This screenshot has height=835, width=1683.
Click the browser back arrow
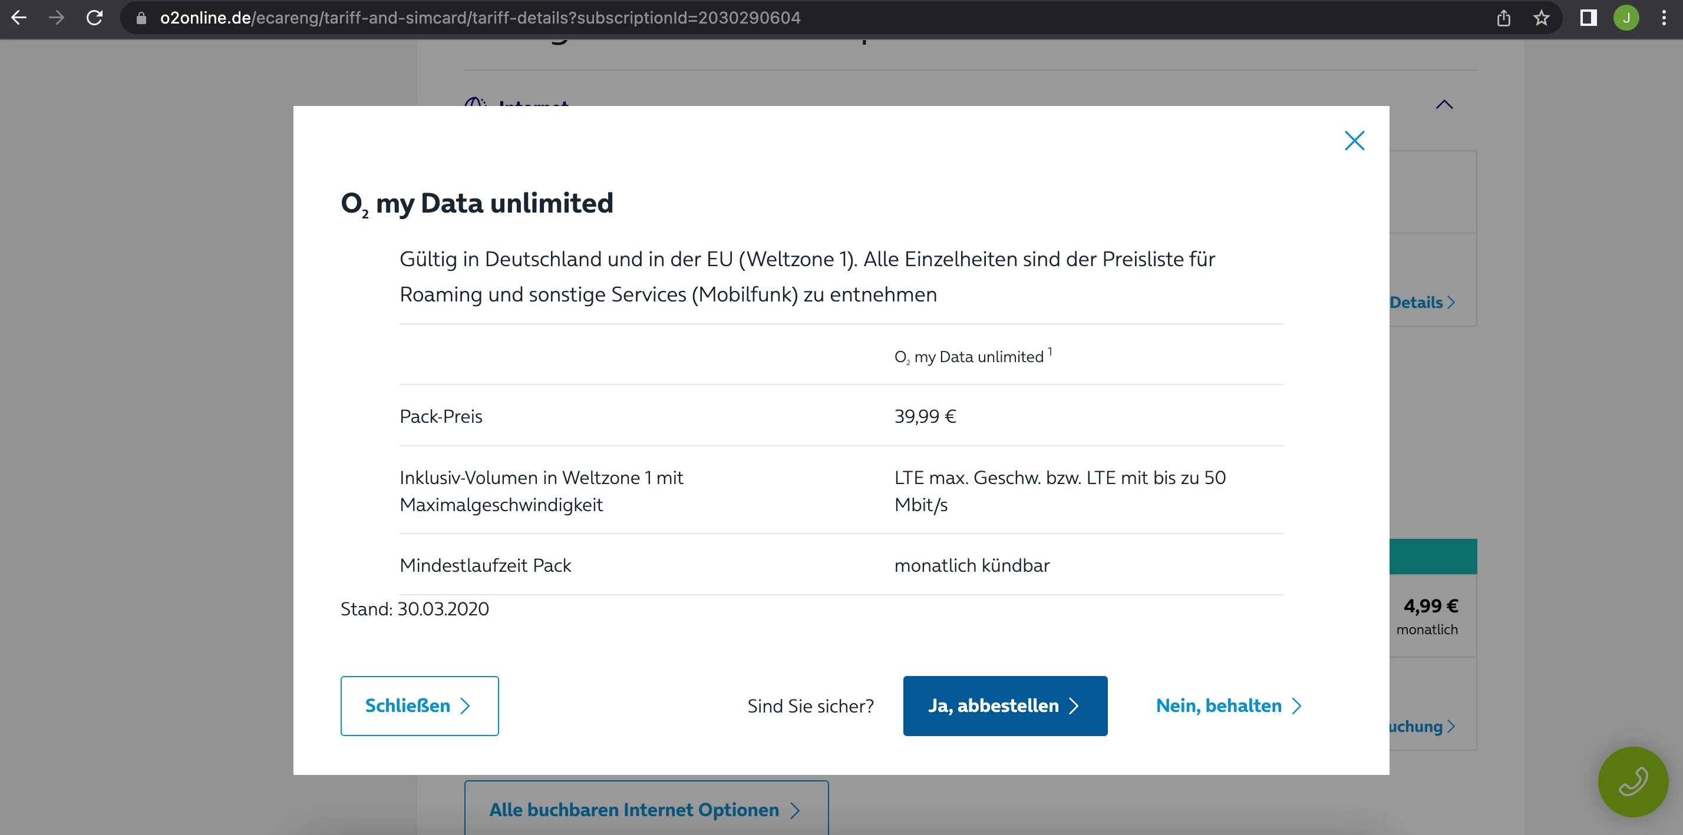tap(19, 18)
